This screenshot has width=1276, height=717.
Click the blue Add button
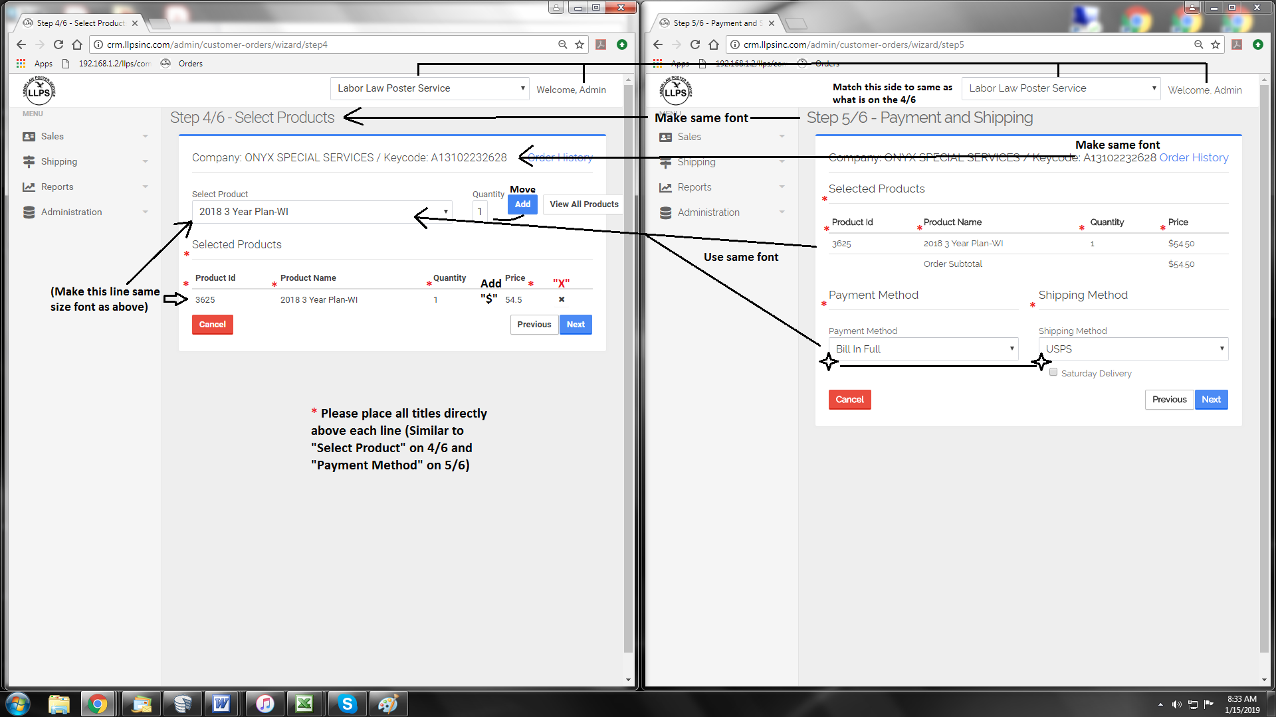tap(522, 204)
